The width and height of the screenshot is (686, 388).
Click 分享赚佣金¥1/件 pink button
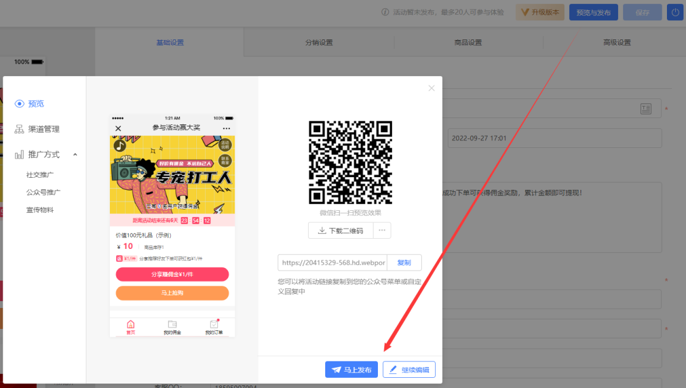click(172, 274)
